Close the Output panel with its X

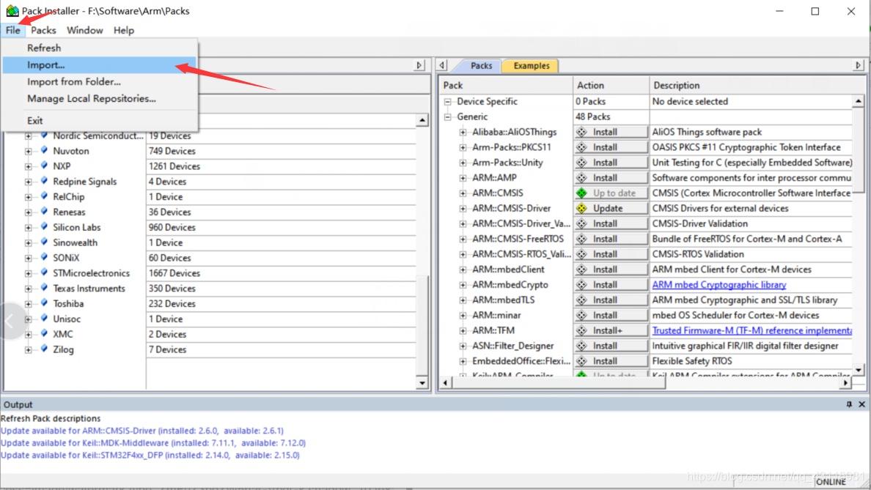point(861,404)
